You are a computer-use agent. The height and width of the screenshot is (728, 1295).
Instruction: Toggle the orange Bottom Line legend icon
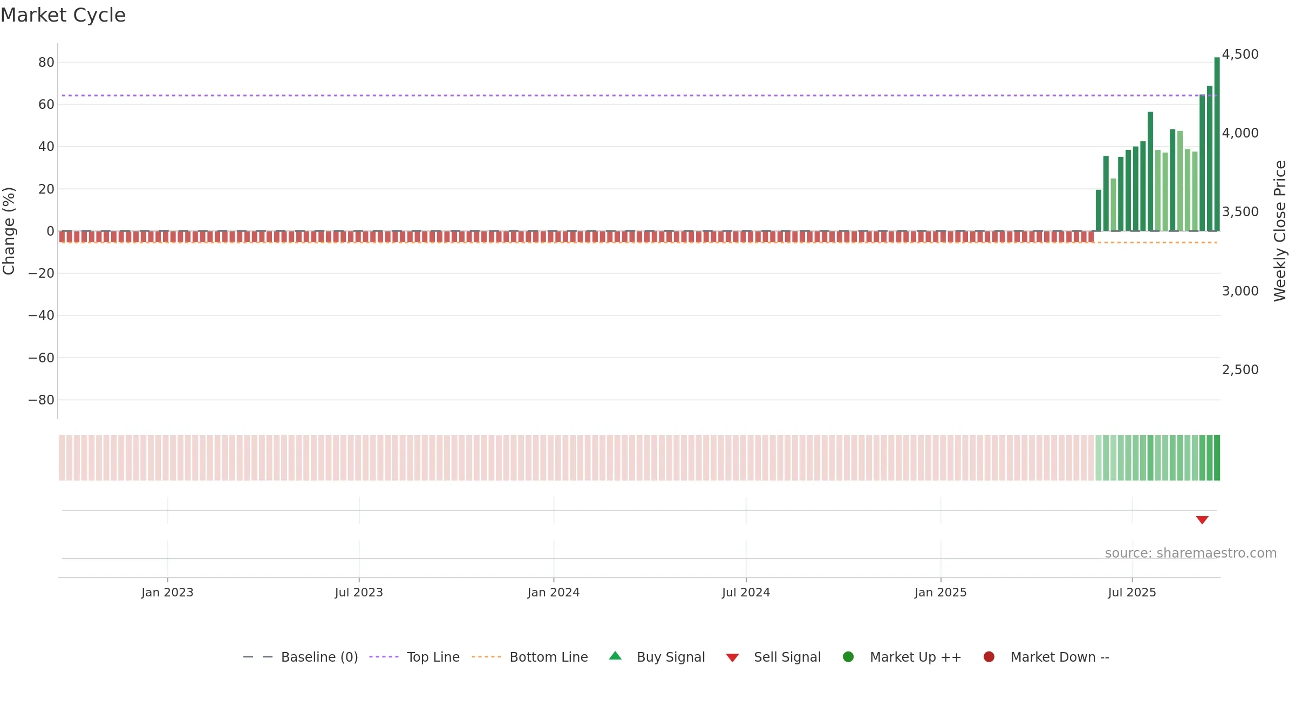tap(486, 657)
